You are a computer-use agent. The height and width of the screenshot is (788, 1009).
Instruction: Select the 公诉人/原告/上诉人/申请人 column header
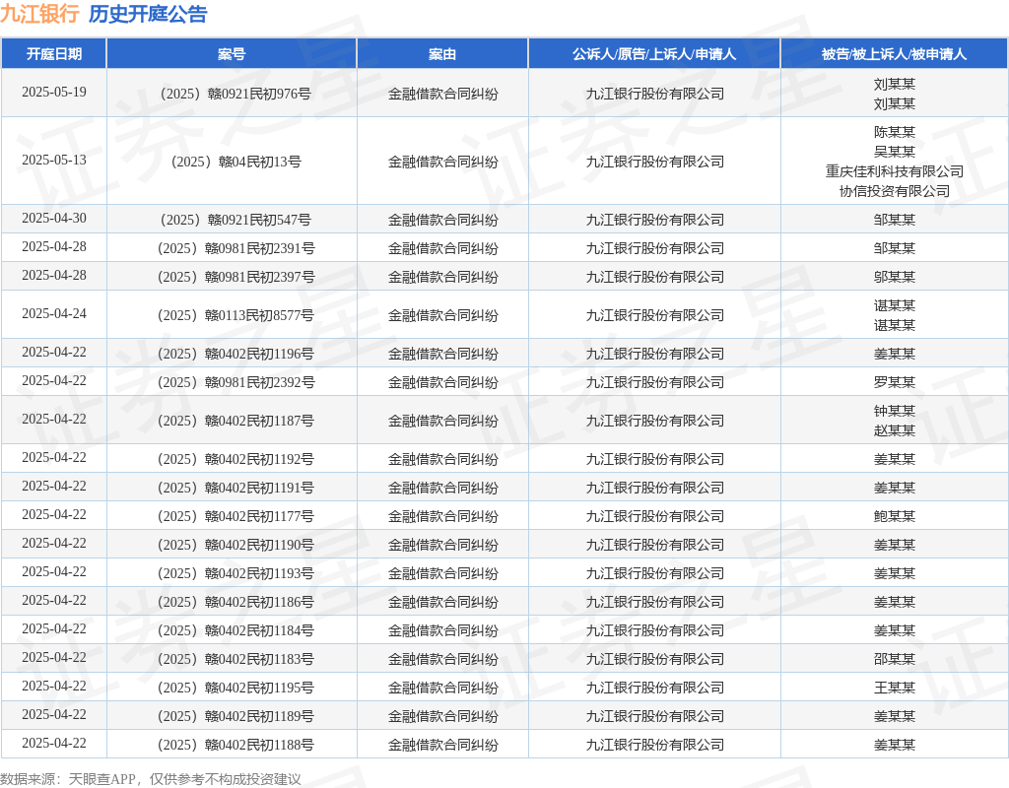(654, 54)
